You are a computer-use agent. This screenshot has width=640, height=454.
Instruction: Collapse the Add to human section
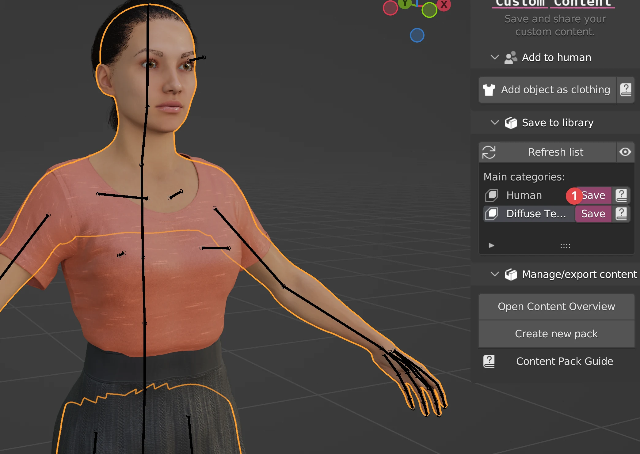(494, 57)
